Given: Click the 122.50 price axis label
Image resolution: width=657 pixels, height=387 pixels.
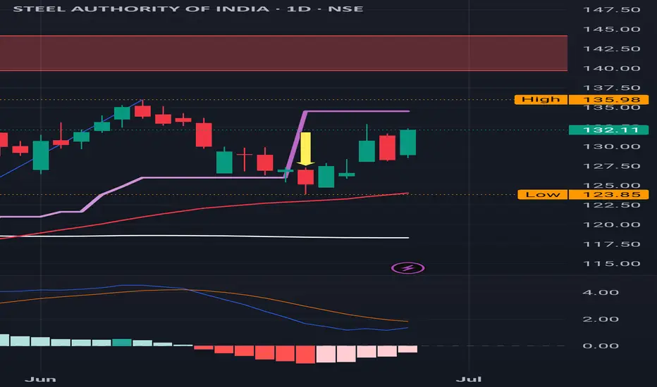Looking at the screenshot, I should pos(612,205).
